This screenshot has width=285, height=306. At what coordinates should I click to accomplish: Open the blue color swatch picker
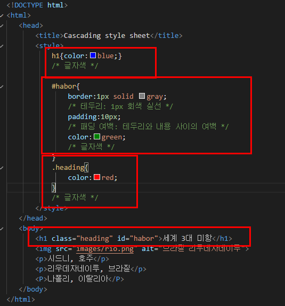click(x=93, y=56)
